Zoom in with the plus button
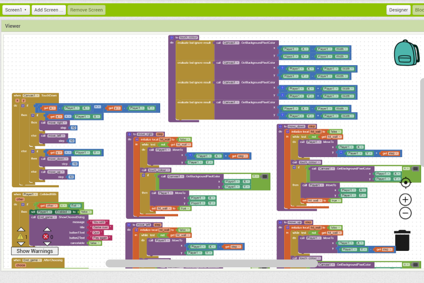 405,200
